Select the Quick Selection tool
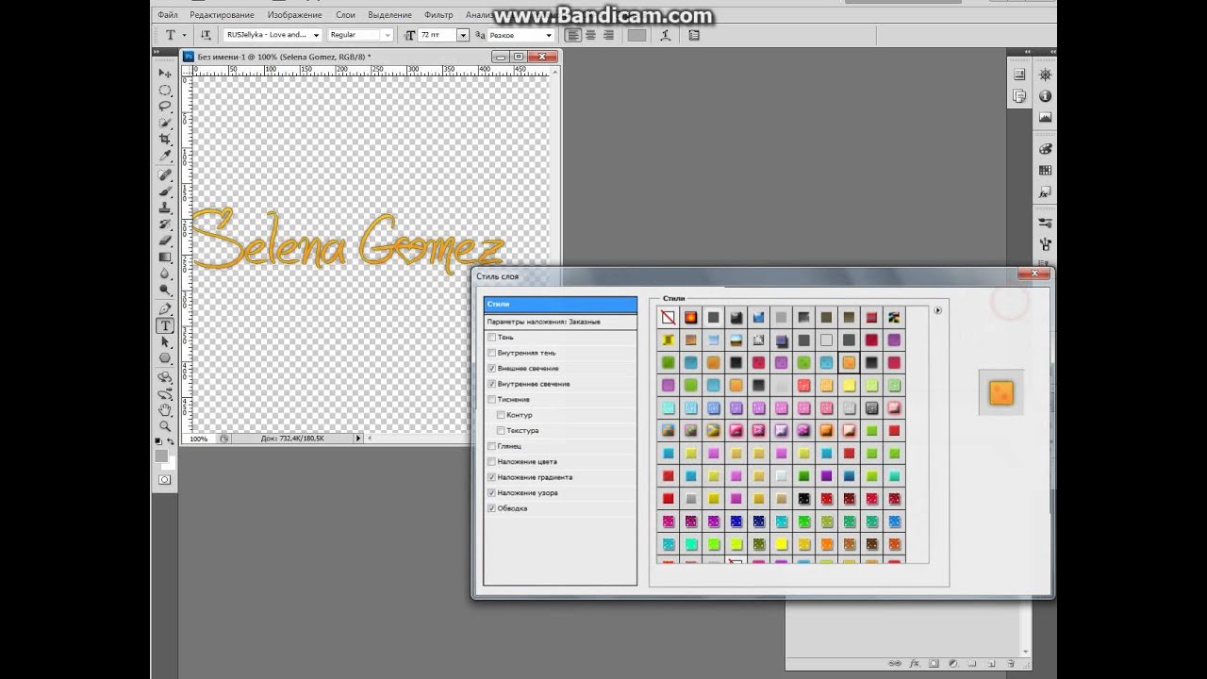Image resolution: width=1207 pixels, height=679 pixels. tap(165, 123)
